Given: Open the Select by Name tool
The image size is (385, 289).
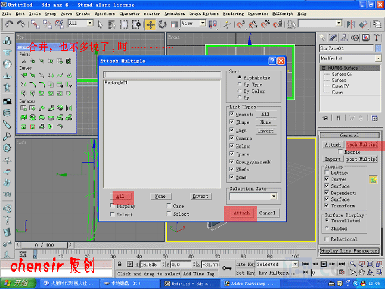Looking at the screenshot, I should [111, 24].
